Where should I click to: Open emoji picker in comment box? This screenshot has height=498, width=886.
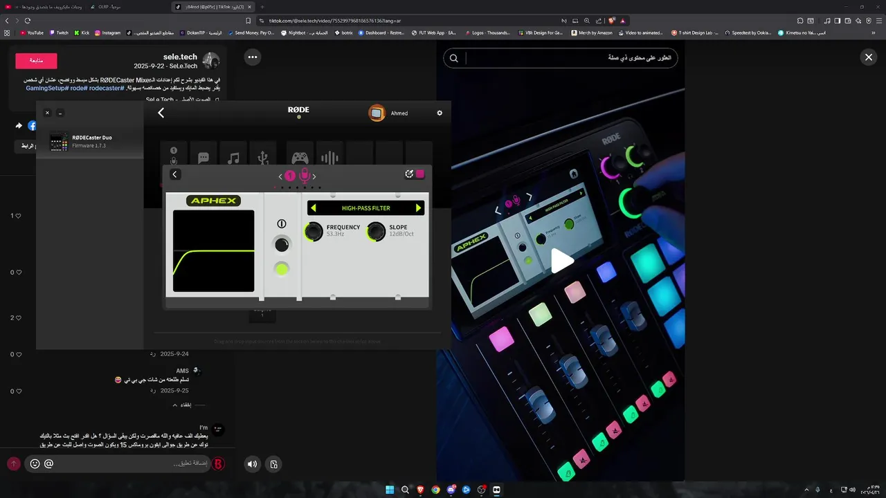tap(35, 463)
